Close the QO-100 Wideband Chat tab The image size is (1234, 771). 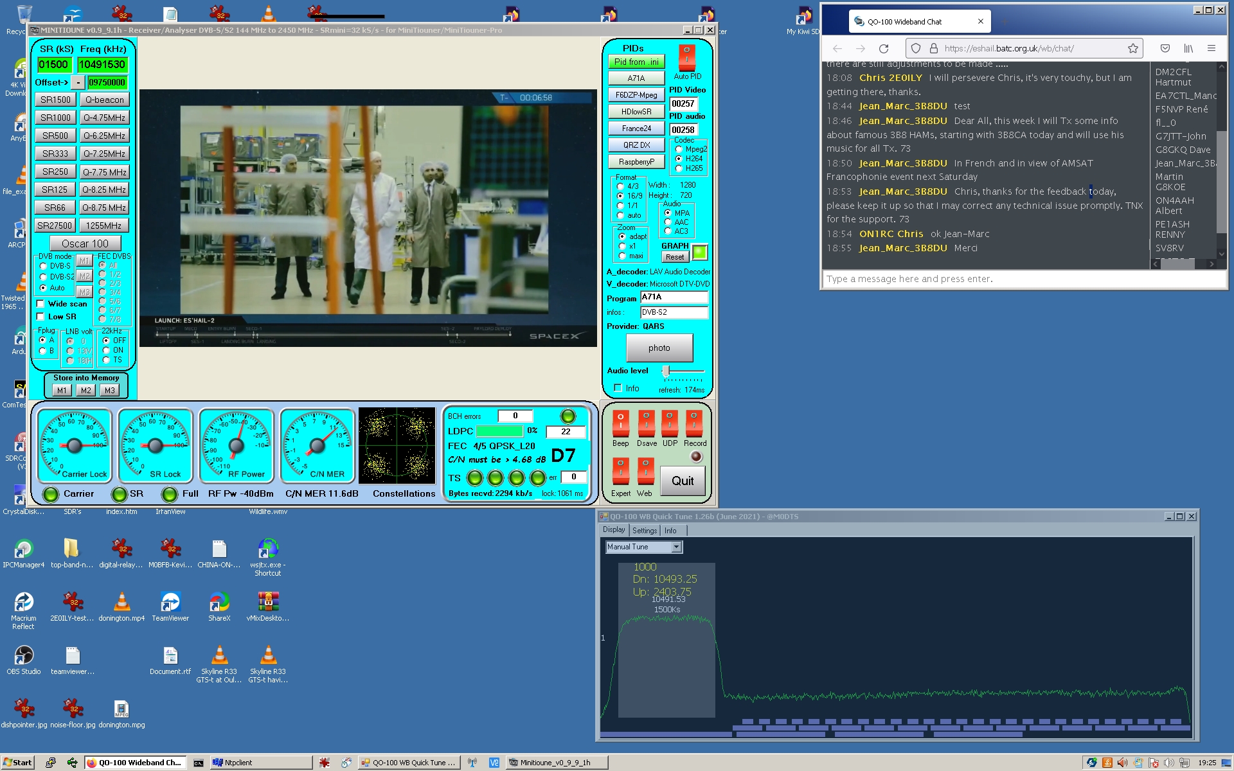(980, 21)
